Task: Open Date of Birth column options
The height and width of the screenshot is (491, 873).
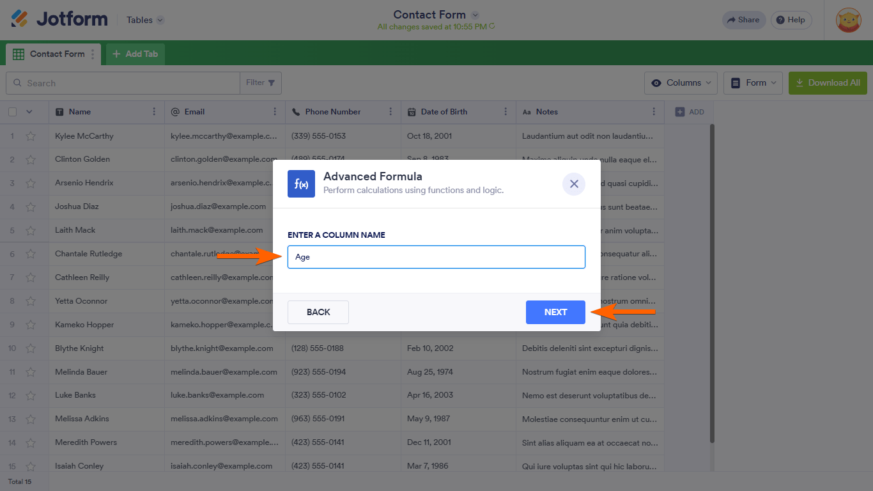Action: pos(506,112)
